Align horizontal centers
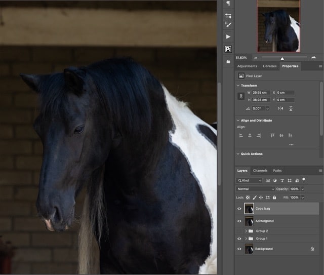Viewport: 324px width, 275px height. click(250, 135)
